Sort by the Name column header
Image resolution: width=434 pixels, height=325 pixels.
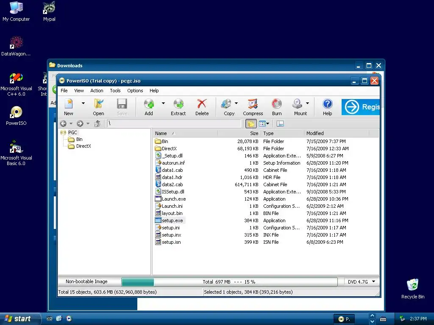[185, 133]
